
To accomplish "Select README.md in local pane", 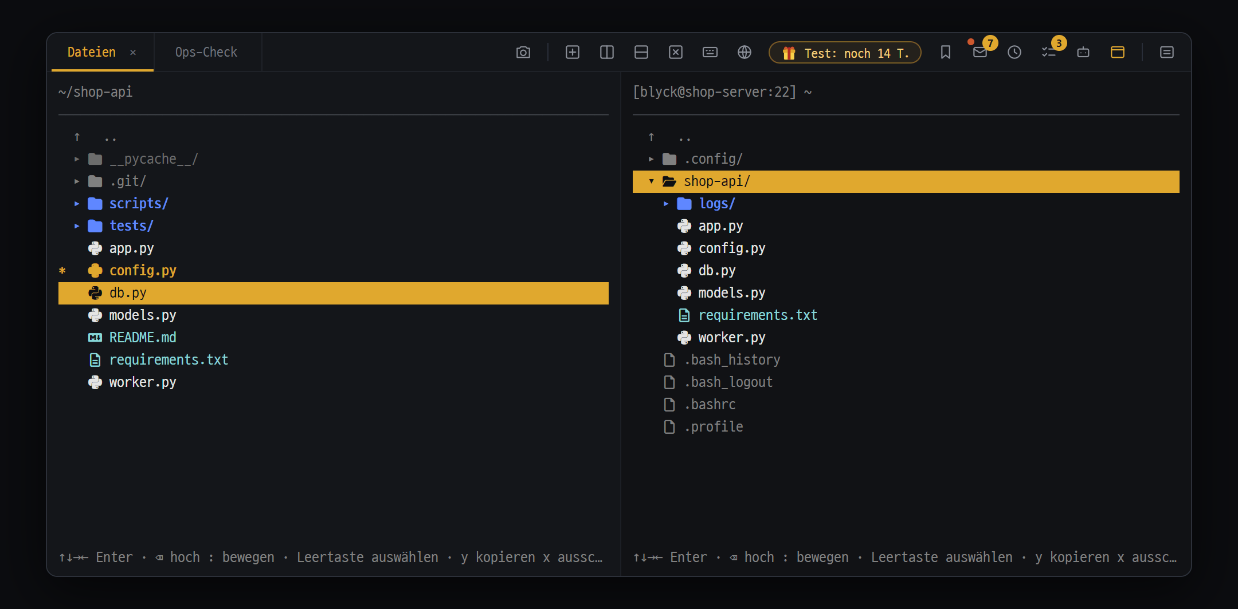I will coord(334,338).
